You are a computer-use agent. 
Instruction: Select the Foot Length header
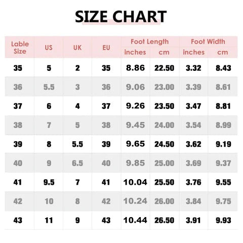[x=150, y=42]
